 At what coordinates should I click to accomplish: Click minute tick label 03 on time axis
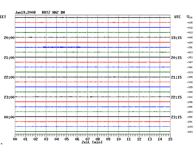(x=46, y=139)
